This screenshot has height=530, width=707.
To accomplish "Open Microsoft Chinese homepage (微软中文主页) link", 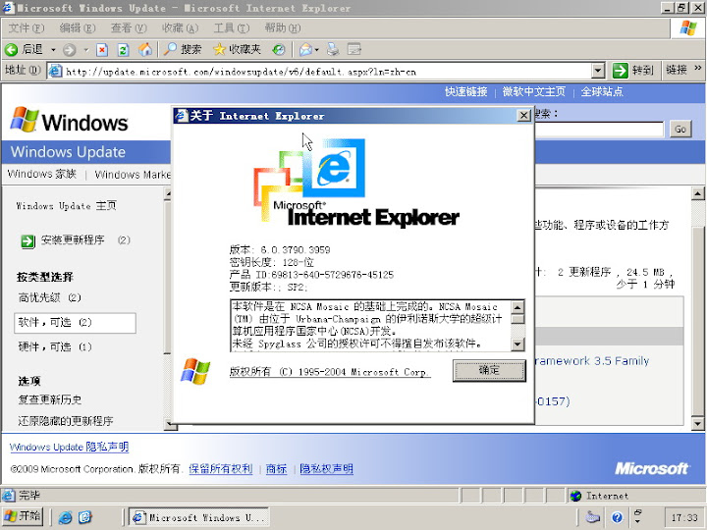I will (x=533, y=91).
